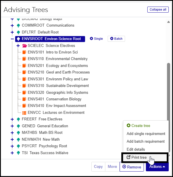The image size is (173, 177).
Task: Click the MATHBS Math BS Root tree icon
Action: [x=18, y=133]
